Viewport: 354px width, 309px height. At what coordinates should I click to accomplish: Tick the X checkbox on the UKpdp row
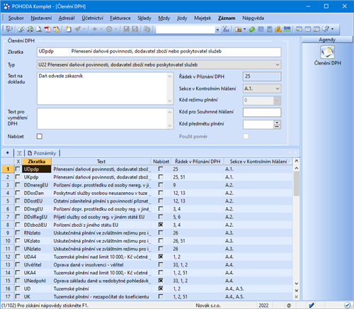(18, 177)
